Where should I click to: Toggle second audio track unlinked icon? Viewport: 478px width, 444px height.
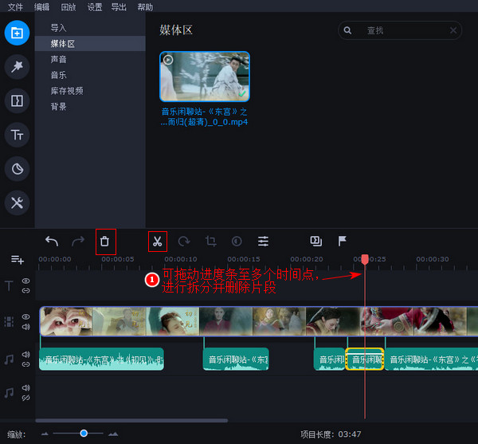coord(26,398)
